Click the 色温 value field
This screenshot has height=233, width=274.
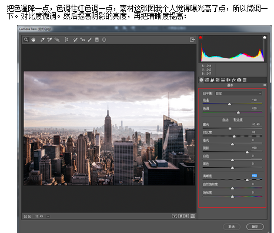(x=255, y=100)
